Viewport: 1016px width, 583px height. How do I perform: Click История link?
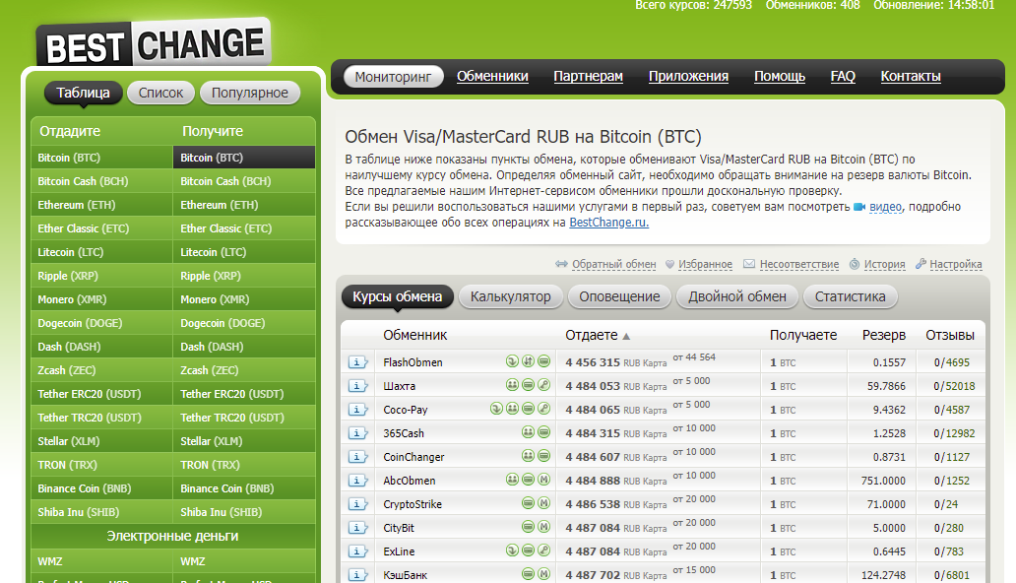pyautogui.click(x=884, y=265)
